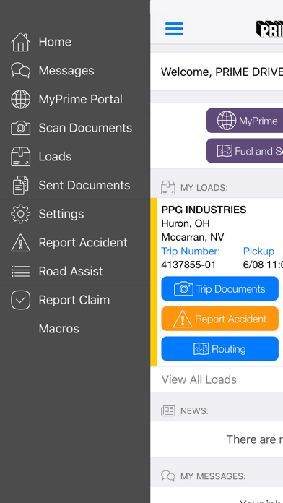Click the Messages speech bubbles icon
Image resolution: width=283 pixels, height=503 pixels.
pos(20,71)
